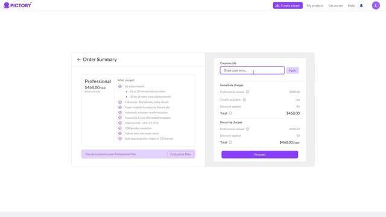Click What you get heading
386x217 pixels.
pos(126,80)
